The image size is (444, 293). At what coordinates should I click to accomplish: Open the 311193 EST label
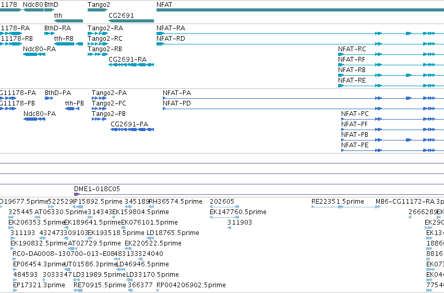tap(22, 233)
